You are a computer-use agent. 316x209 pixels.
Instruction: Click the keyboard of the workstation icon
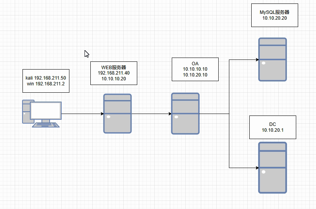[46, 125]
